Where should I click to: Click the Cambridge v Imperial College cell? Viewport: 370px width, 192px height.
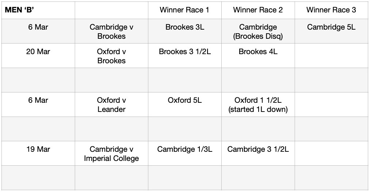click(111, 154)
